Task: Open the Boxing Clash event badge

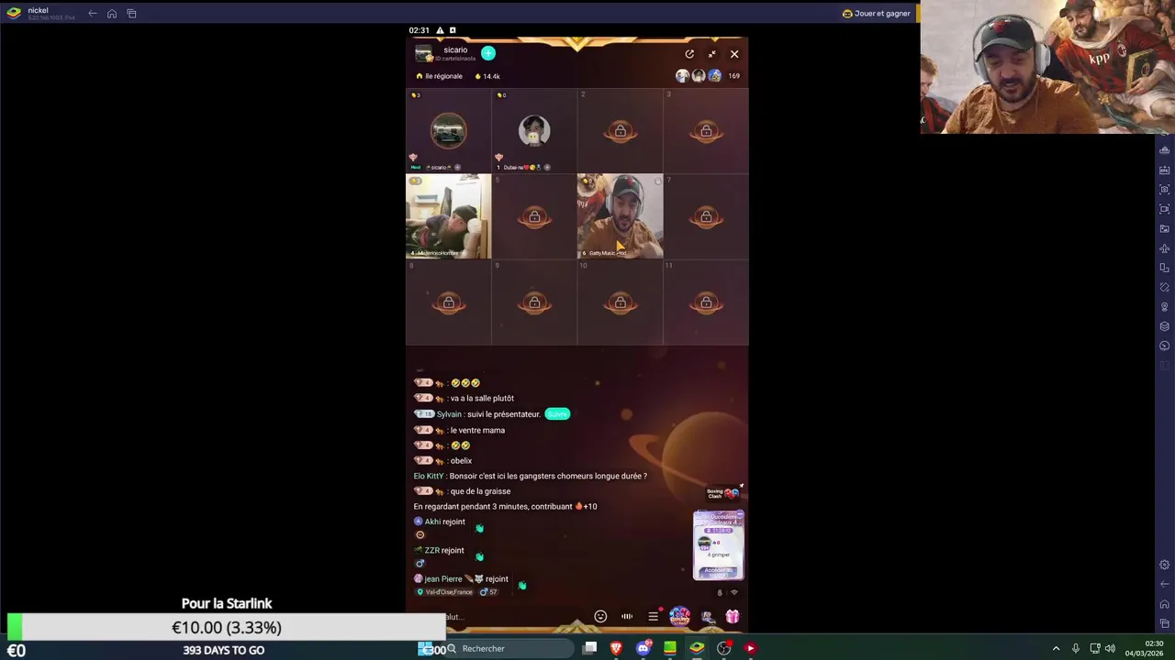Action: click(722, 494)
